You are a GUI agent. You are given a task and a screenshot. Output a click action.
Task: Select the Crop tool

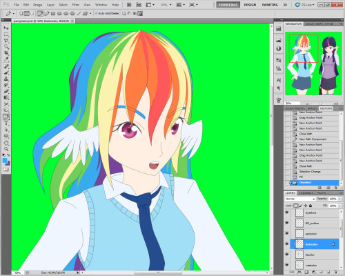(x=6, y=53)
